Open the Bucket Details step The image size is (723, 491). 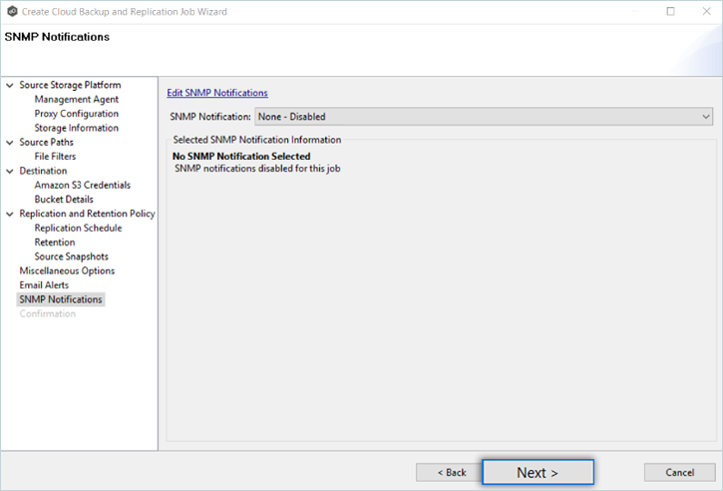(x=64, y=200)
